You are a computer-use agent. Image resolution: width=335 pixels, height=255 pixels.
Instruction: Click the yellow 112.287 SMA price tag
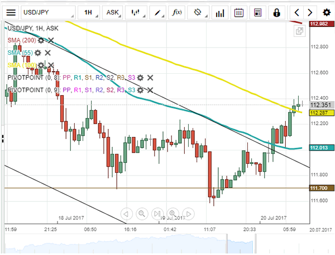[322, 113]
